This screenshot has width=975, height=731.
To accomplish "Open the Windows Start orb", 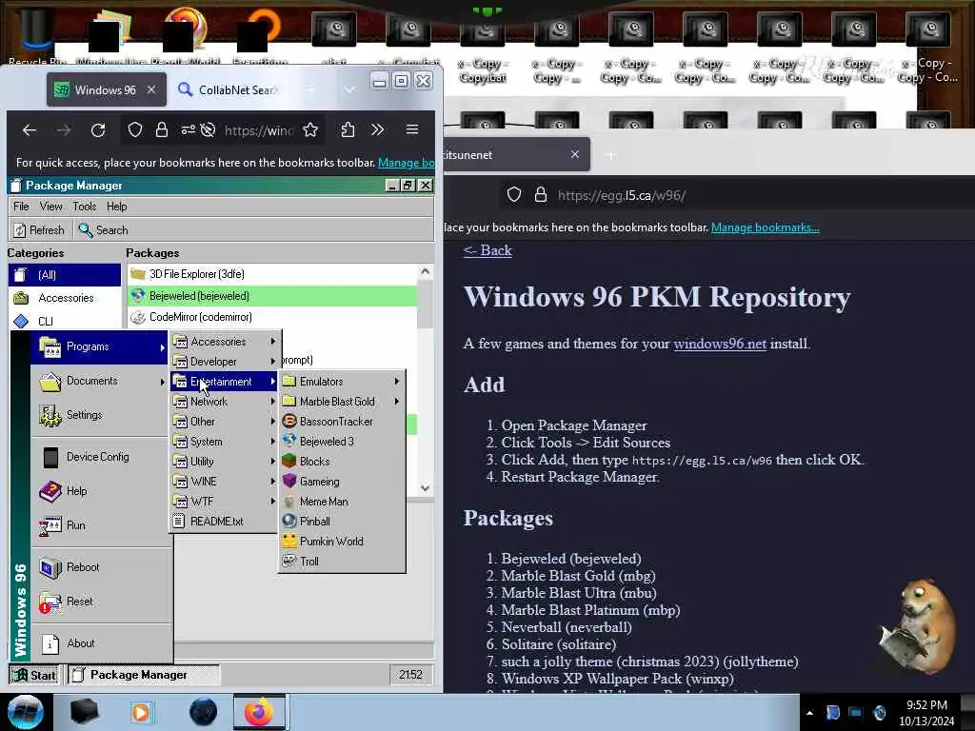I will pyautogui.click(x=26, y=712).
